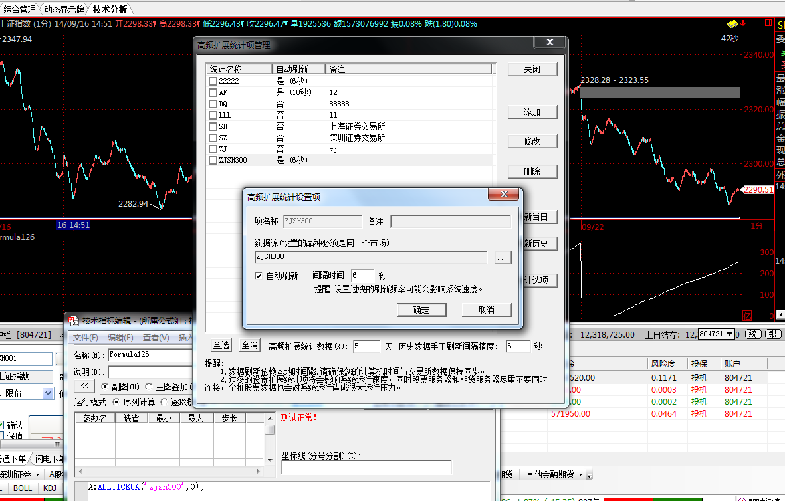This screenshot has height=501, width=785.
Task: Select the 副图 radio button
Action: [x=104, y=386]
